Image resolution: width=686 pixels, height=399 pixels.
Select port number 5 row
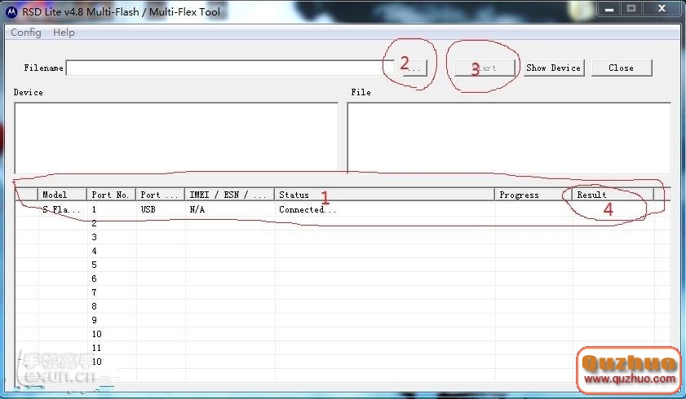coord(343,265)
